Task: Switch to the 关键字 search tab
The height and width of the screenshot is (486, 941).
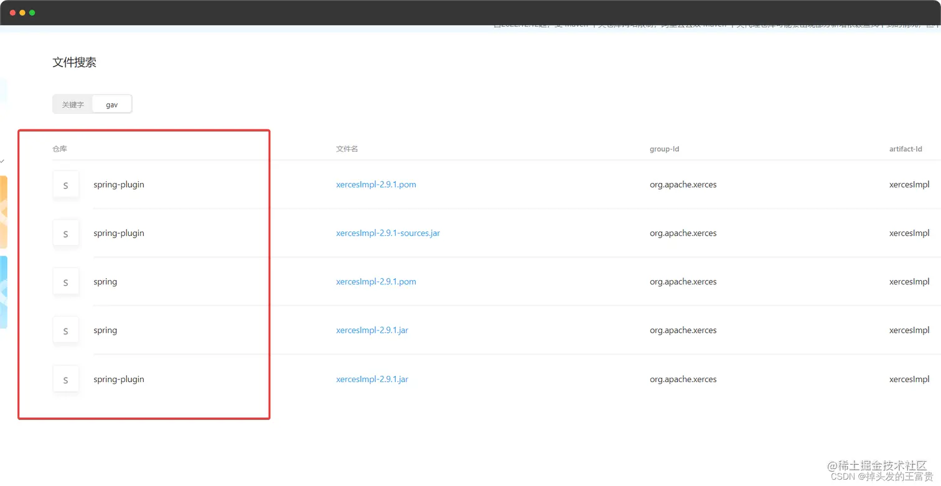Action: (x=73, y=105)
